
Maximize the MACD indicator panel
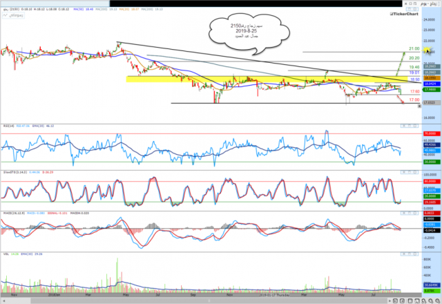point(410,213)
